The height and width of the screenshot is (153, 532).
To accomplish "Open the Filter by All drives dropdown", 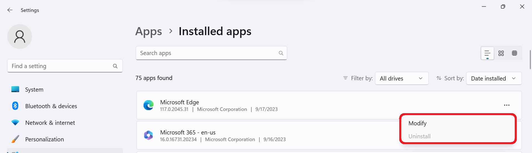I will pyautogui.click(x=401, y=79).
